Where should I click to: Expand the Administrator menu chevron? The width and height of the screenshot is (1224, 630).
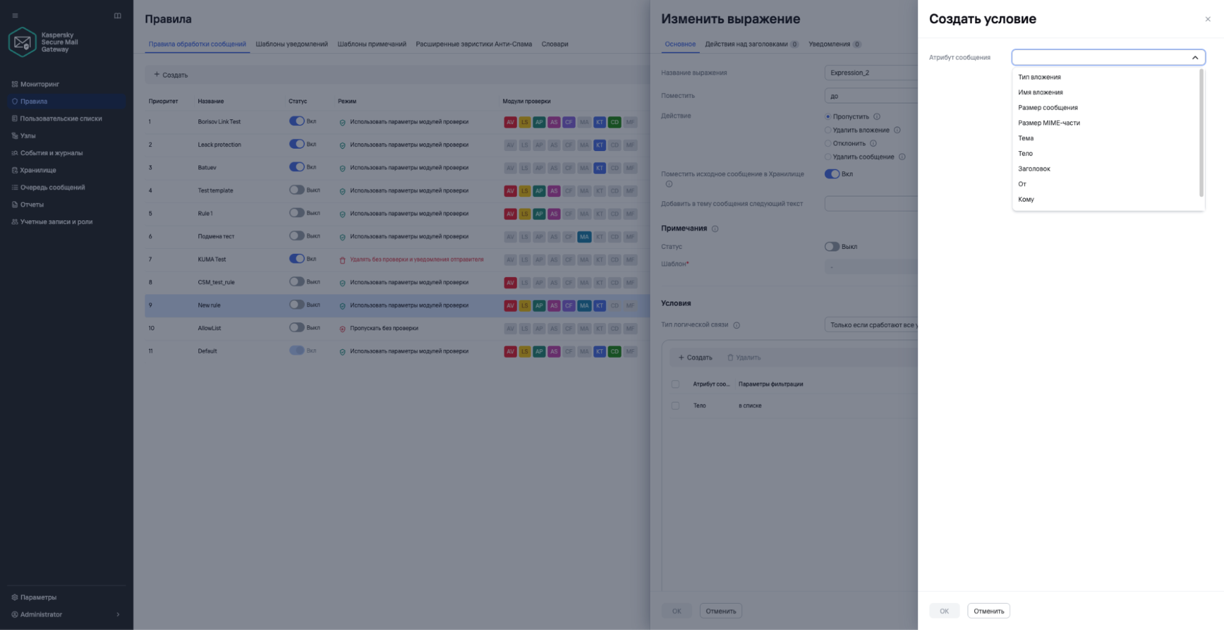click(118, 615)
